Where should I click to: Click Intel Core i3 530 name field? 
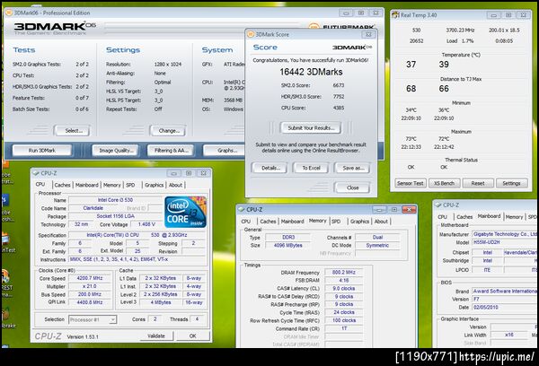115,200
